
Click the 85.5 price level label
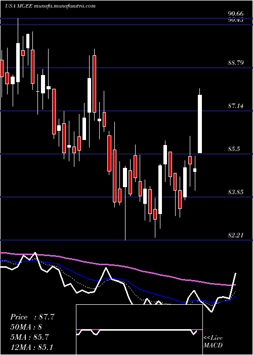(234, 149)
